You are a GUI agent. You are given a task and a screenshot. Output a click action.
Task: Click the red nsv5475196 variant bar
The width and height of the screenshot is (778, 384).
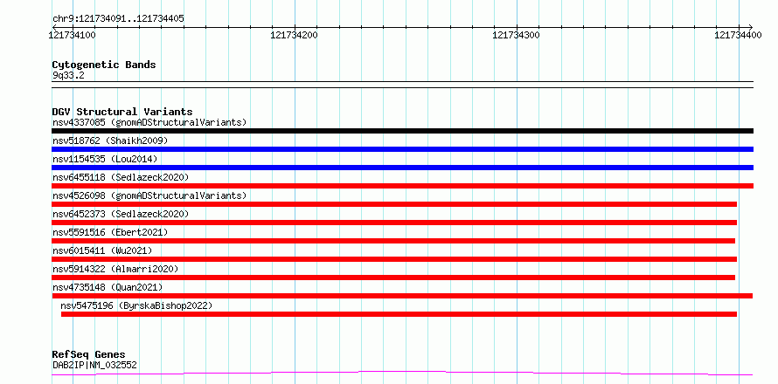(x=399, y=314)
